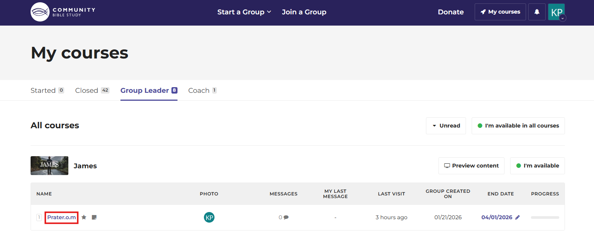Select the Started tab
This screenshot has width=594, height=249.
pyautogui.click(x=47, y=91)
